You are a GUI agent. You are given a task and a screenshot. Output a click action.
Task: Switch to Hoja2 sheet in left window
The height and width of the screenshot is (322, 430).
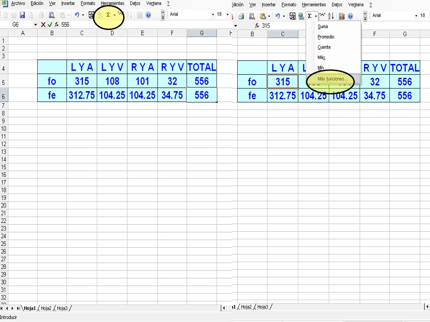click(x=46, y=308)
